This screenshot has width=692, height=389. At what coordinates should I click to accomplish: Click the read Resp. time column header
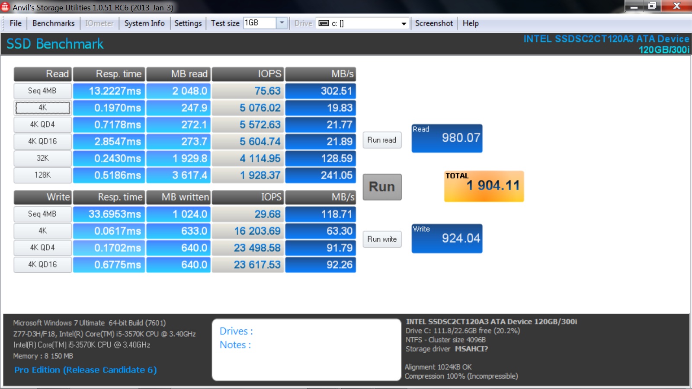click(x=109, y=74)
